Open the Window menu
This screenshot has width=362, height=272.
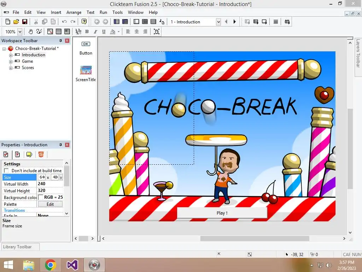click(136, 12)
